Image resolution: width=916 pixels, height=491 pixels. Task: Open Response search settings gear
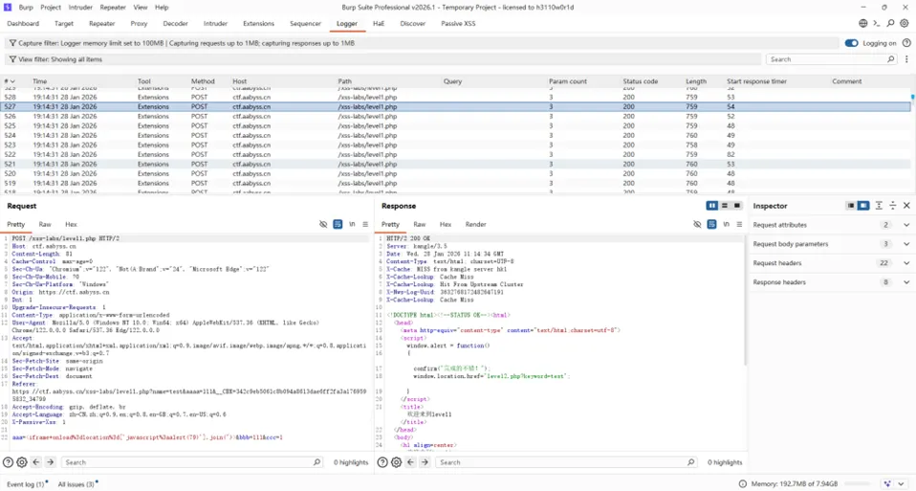(x=396, y=462)
